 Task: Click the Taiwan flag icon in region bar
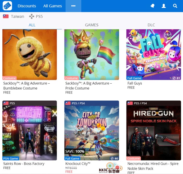(6, 16)
